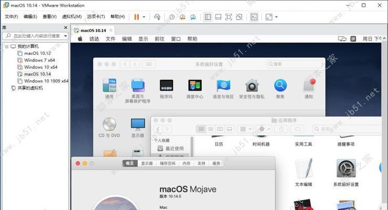
Task: Select Windows 7 x64 in library tree
Action: (39, 60)
